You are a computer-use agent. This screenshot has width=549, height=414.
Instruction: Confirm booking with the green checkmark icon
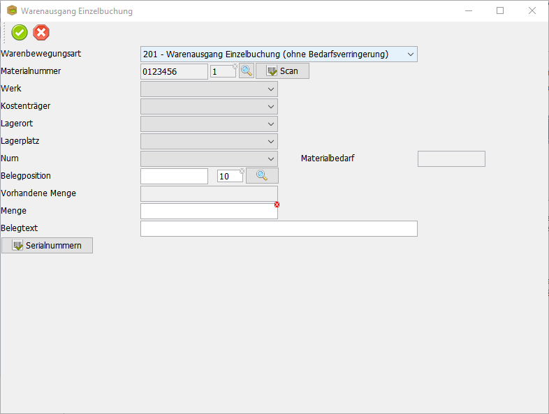(x=20, y=32)
